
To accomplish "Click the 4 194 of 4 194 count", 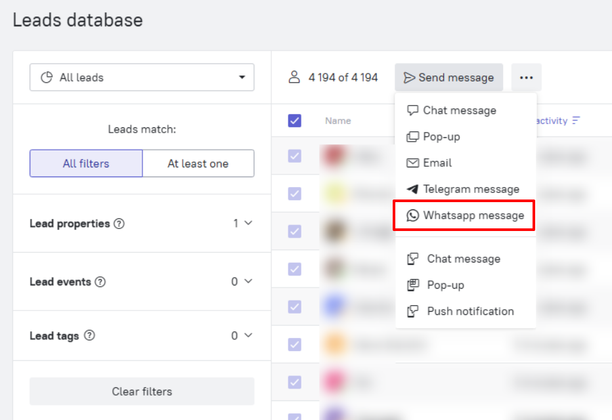I will 343,77.
